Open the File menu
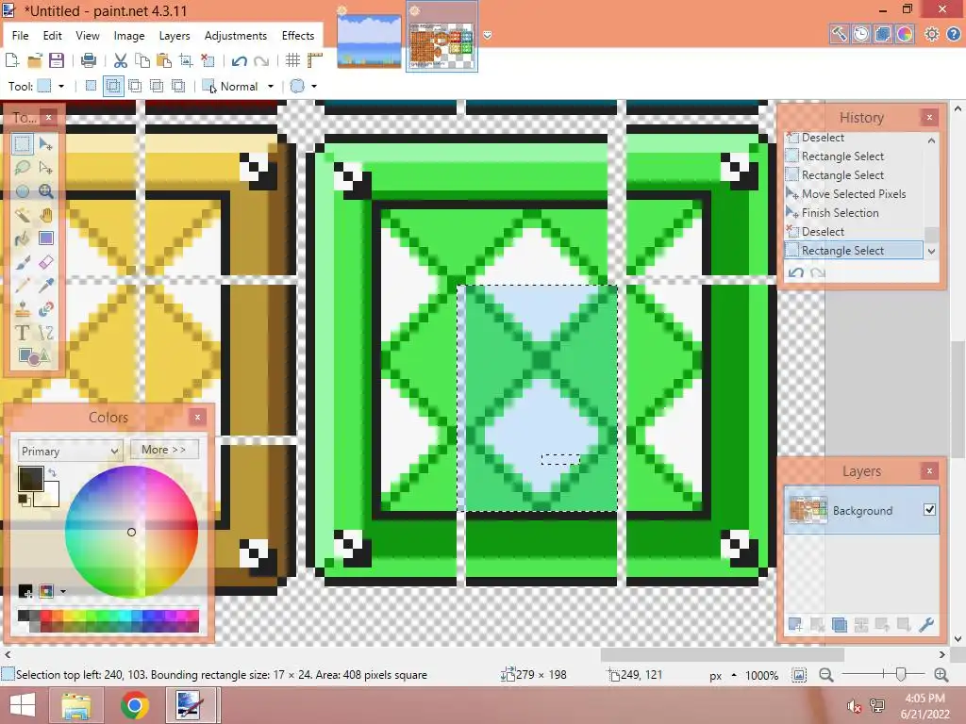The image size is (966, 724). [x=21, y=36]
